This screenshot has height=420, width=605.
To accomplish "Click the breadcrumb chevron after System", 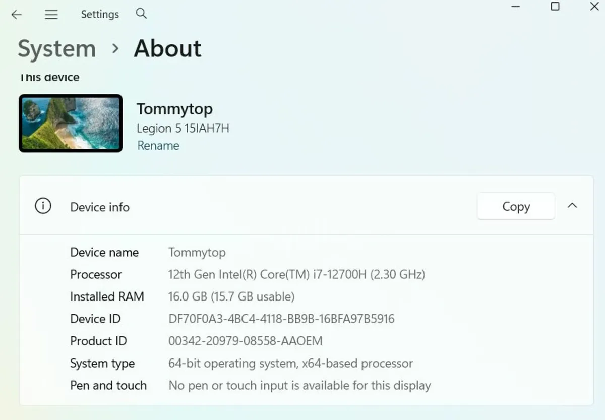I will click(x=115, y=49).
